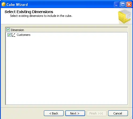Viewport: 133px width, 119px height.
Task: Click the Select Existing Dimensions heading
Action: [x=29, y=12]
